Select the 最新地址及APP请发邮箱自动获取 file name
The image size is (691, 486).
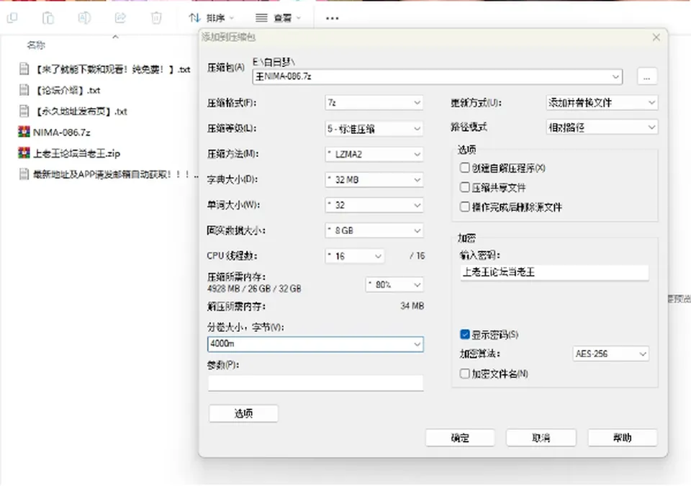click(x=115, y=174)
